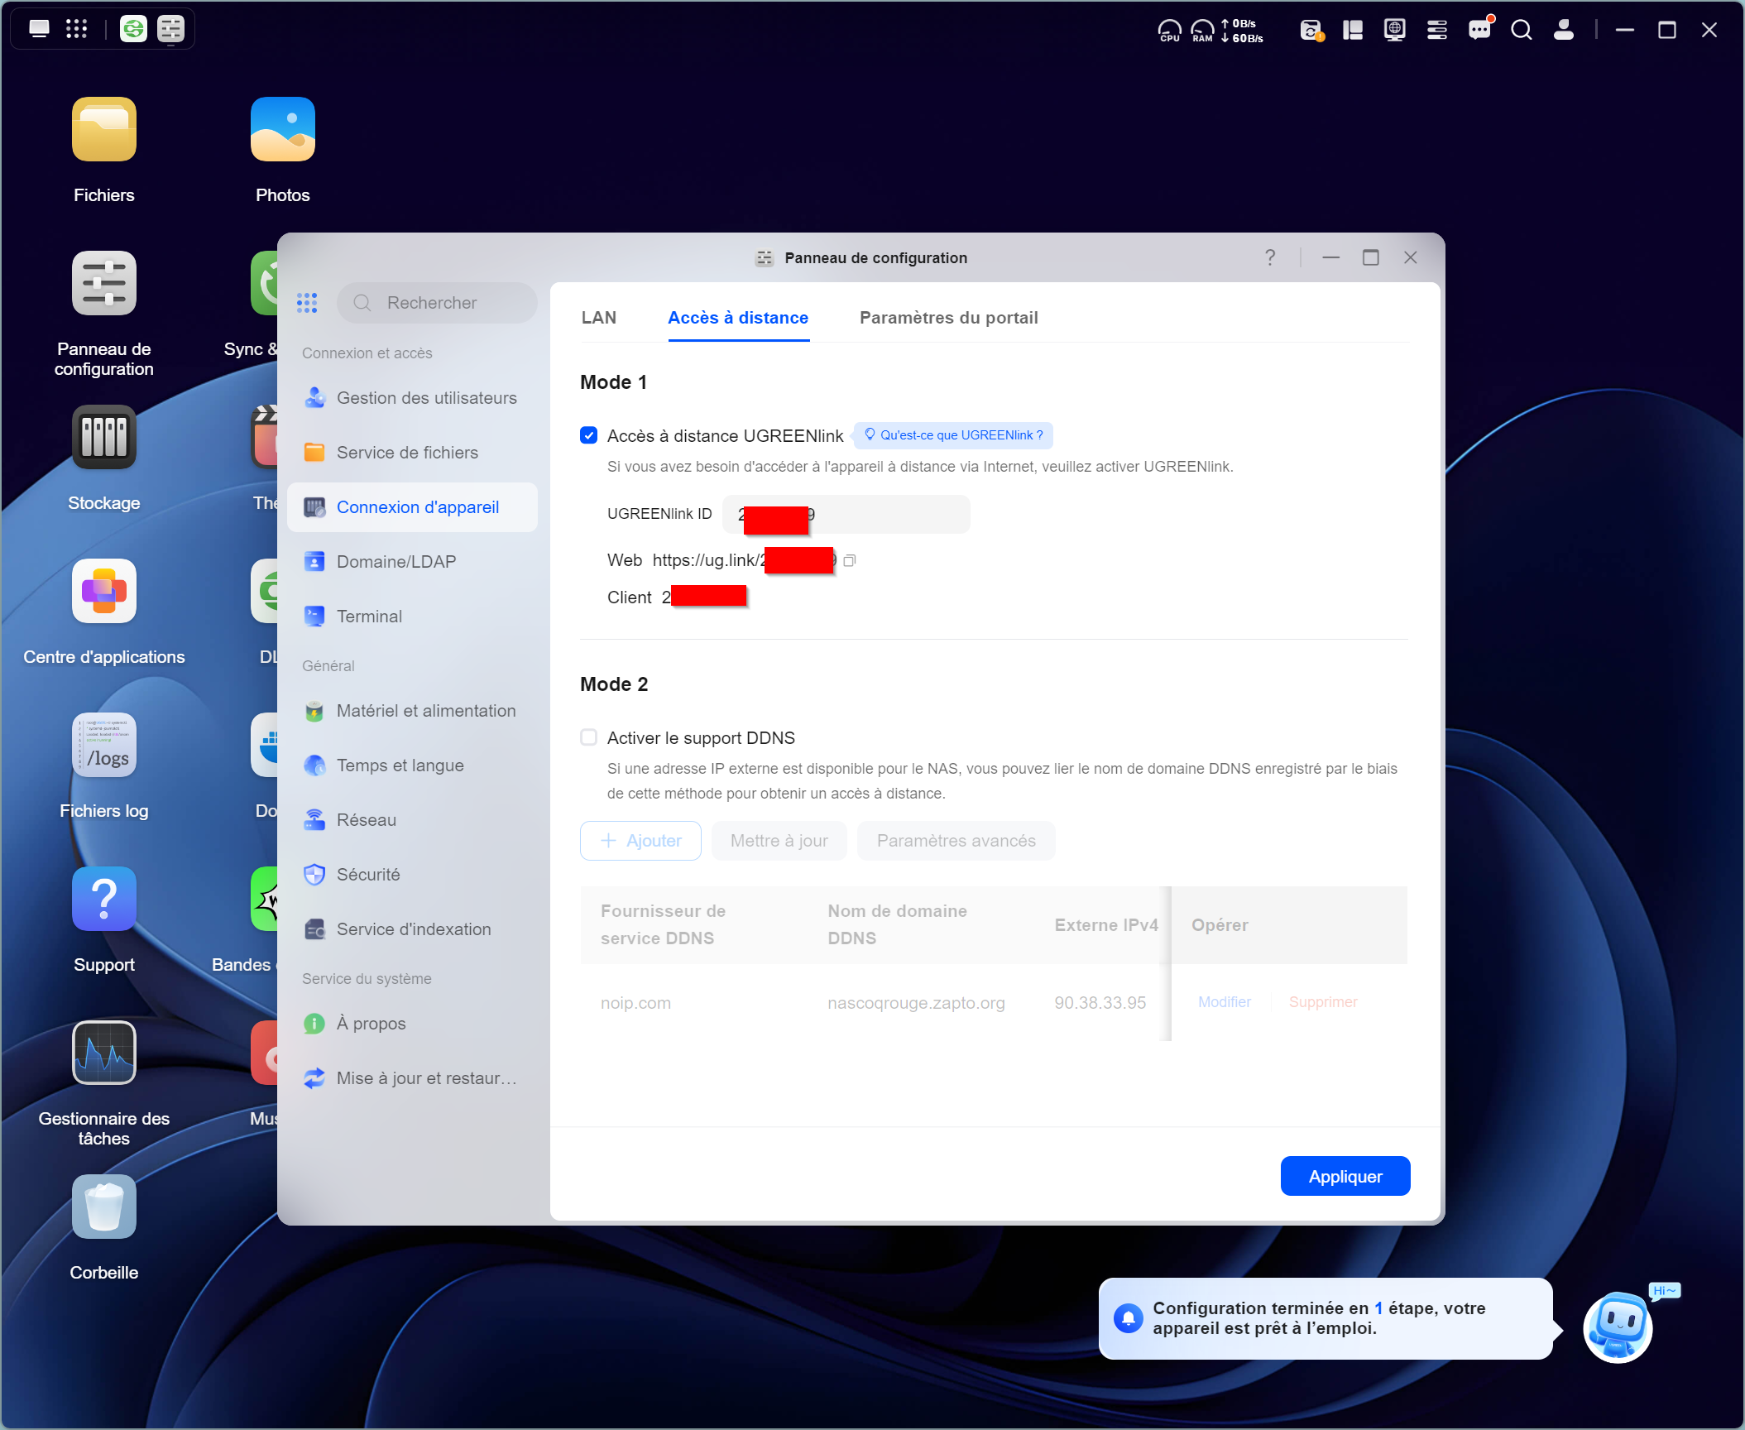Click the UGREEN assistant robot icon
This screenshot has width=1745, height=1430.
[1618, 1327]
